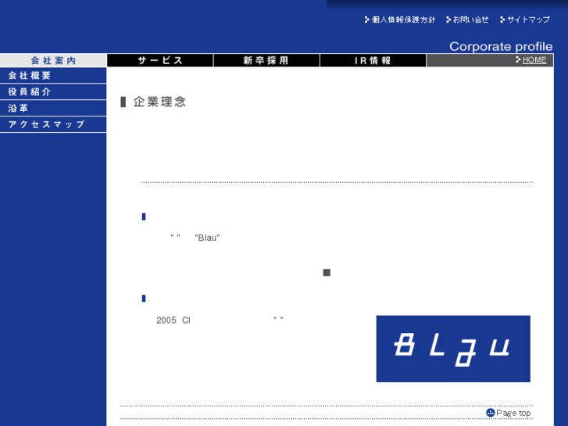Click the Corporate profile heading
The width and height of the screenshot is (568, 426).
pyautogui.click(x=501, y=46)
